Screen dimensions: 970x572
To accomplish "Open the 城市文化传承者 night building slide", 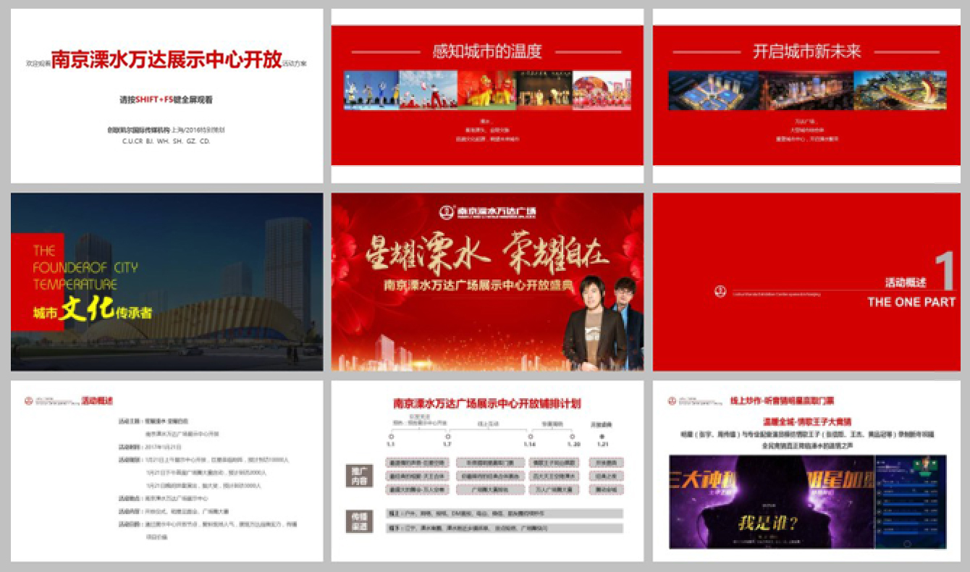I will [167, 282].
